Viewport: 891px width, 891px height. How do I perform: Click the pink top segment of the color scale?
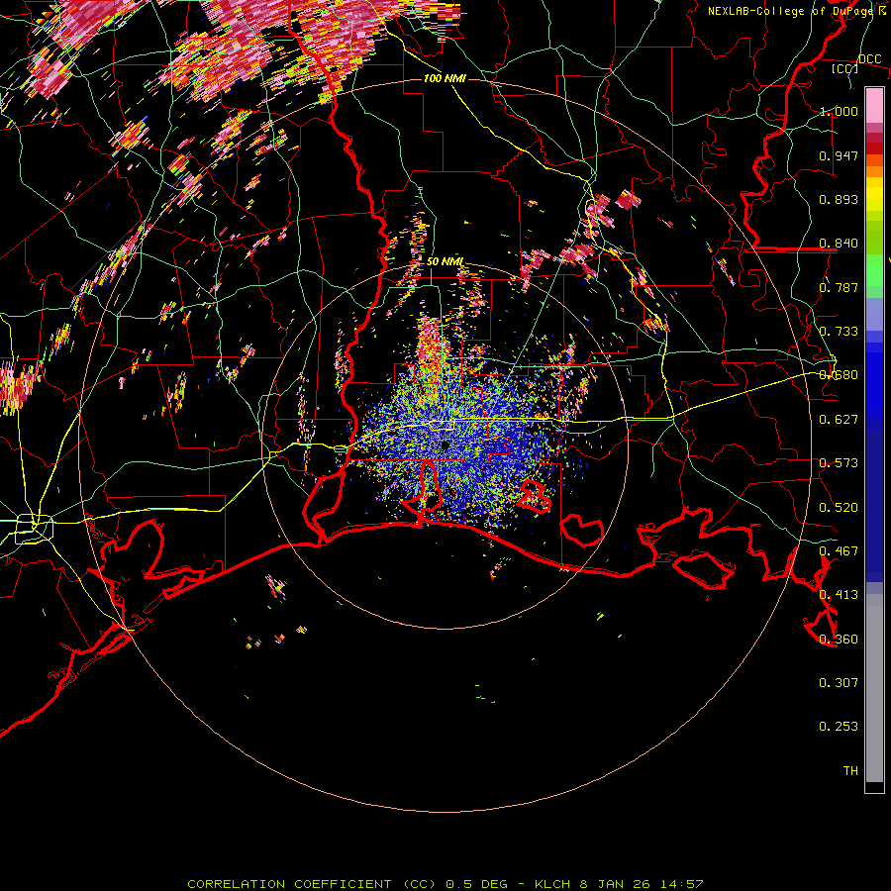coord(874,106)
